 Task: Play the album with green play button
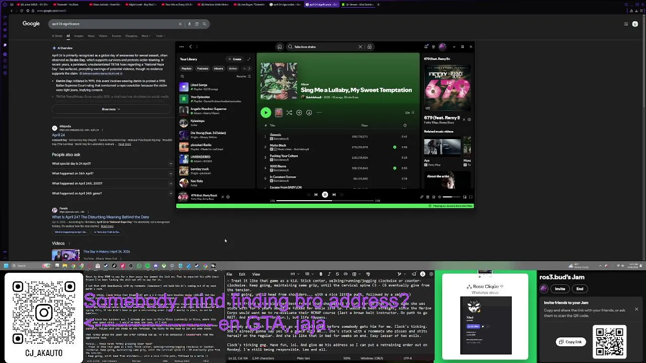[x=266, y=112]
